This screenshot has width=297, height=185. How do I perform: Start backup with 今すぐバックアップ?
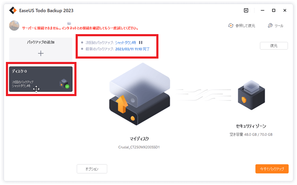click(x=272, y=169)
